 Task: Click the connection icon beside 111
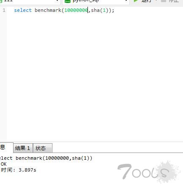click(1, 1)
